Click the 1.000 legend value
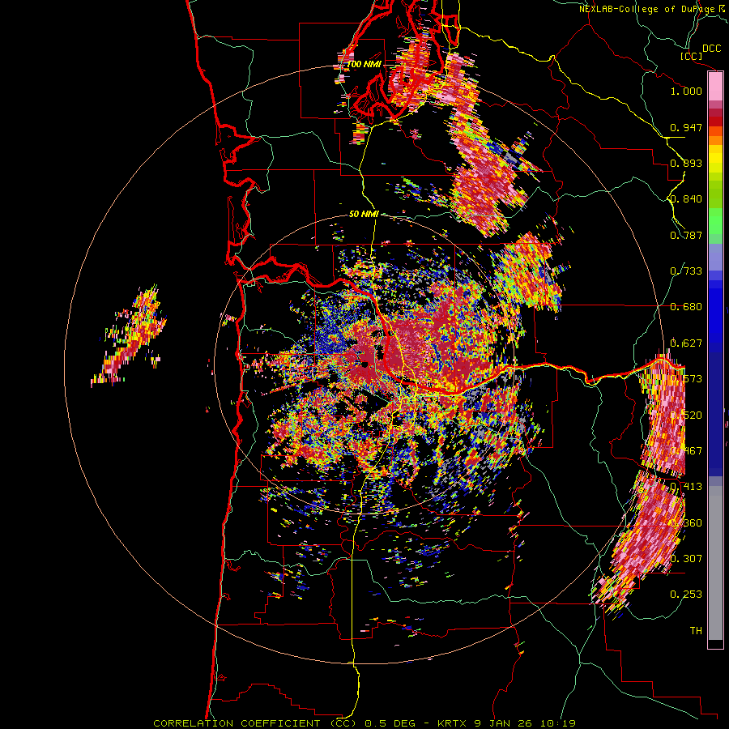729x729 pixels. [x=686, y=91]
